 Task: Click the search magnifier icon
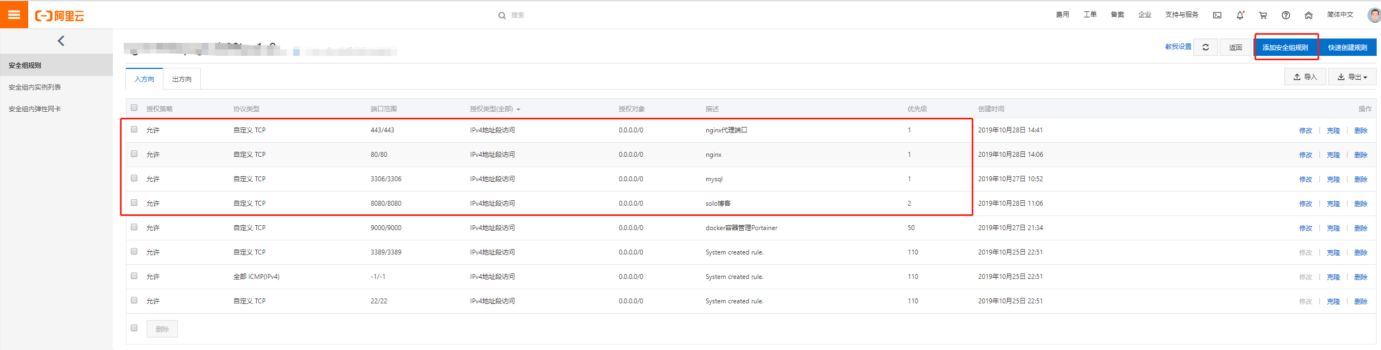coord(502,16)
